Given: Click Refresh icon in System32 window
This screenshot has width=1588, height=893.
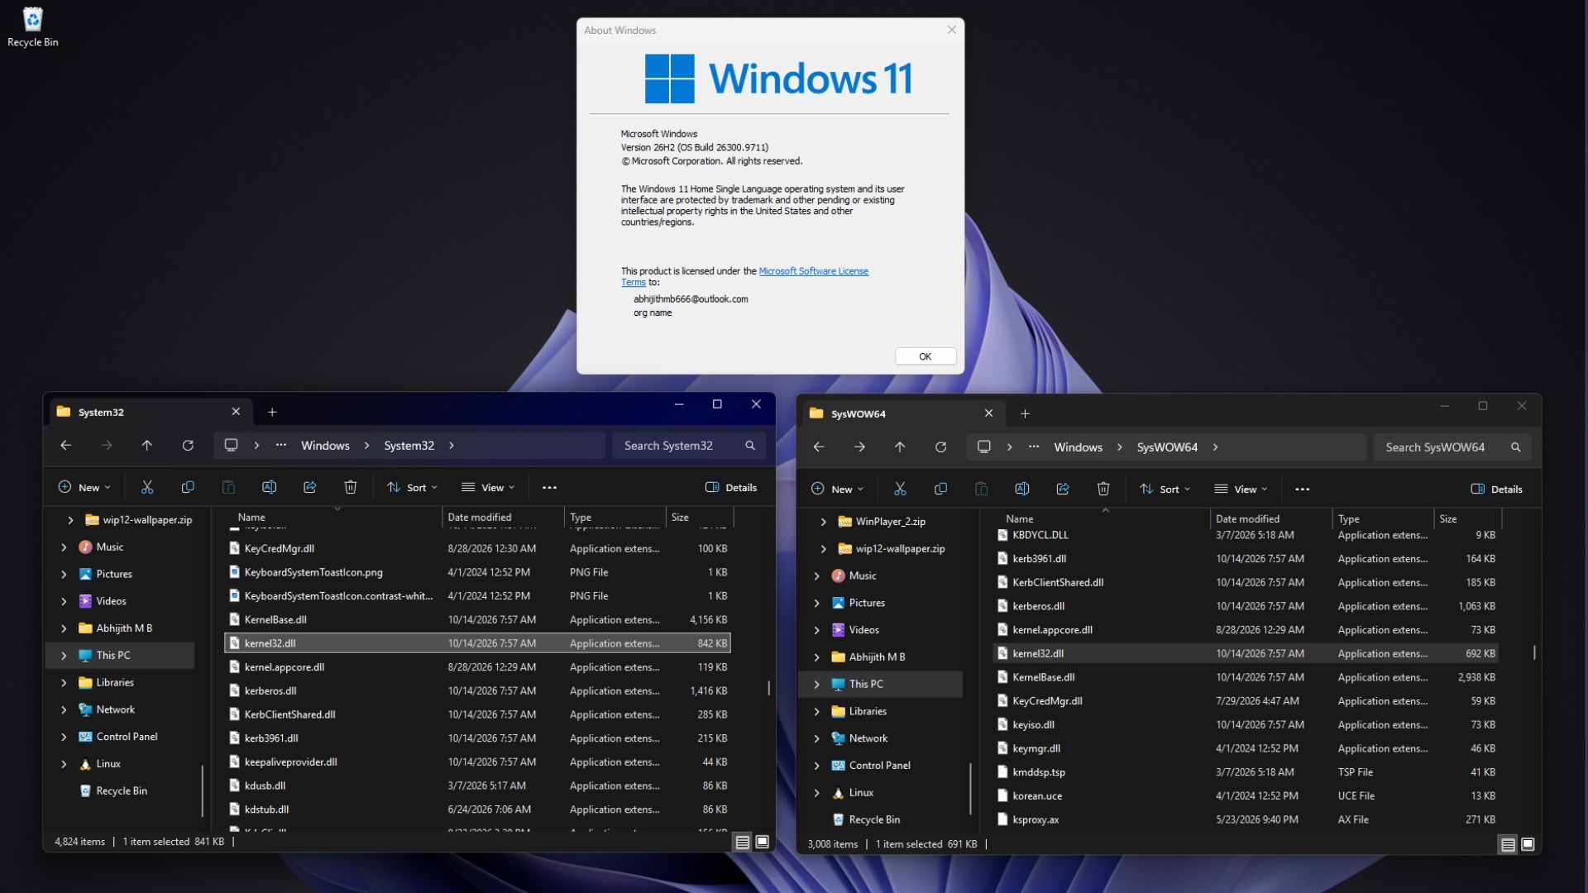Looking at the screenshot, I should point(188,446).
